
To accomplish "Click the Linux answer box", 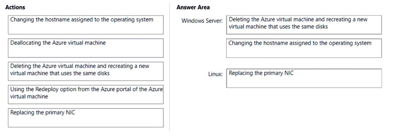I will tap(304, 78).
